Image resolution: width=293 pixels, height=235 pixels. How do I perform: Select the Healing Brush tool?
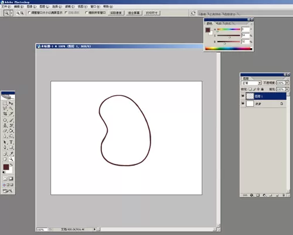pos(5,120)
